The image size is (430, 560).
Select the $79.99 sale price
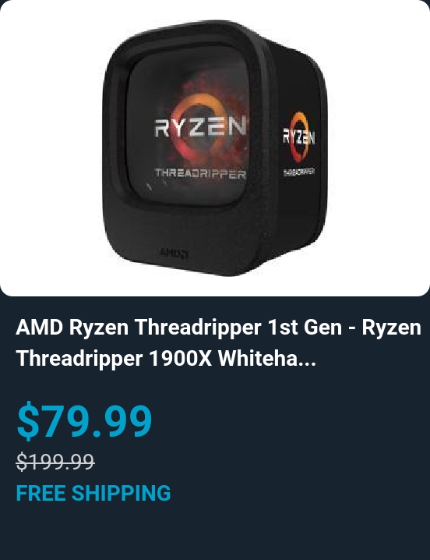(x=85, y=420)
